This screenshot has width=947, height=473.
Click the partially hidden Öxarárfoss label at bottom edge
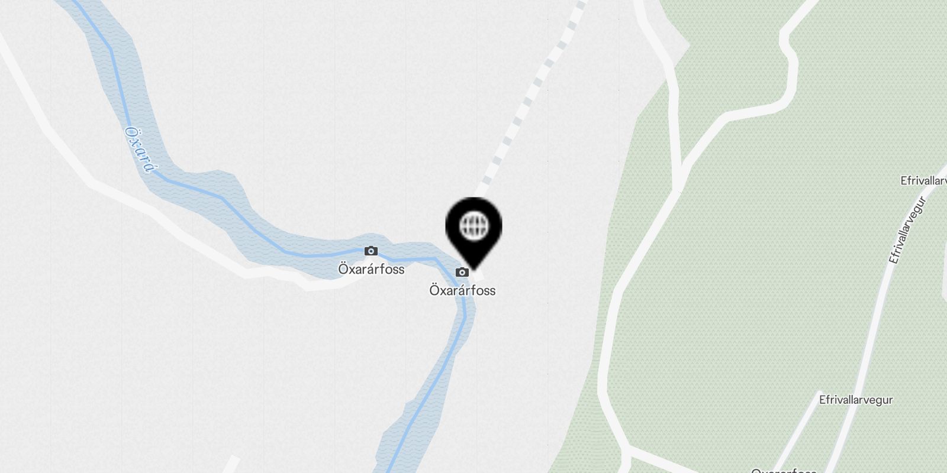(784, 471)
